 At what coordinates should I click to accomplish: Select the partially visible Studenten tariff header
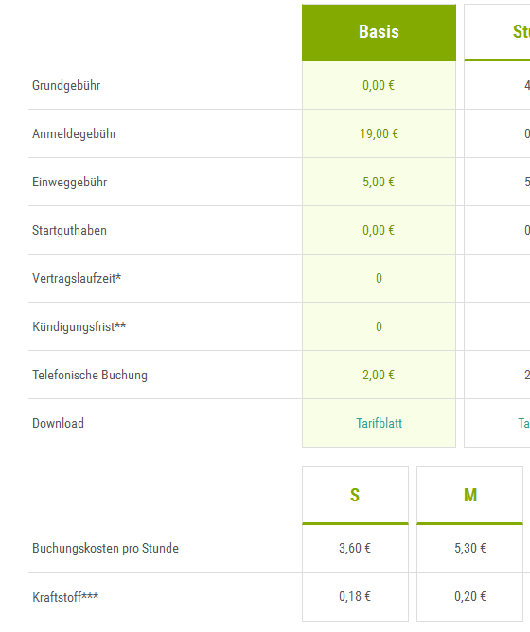497,33
